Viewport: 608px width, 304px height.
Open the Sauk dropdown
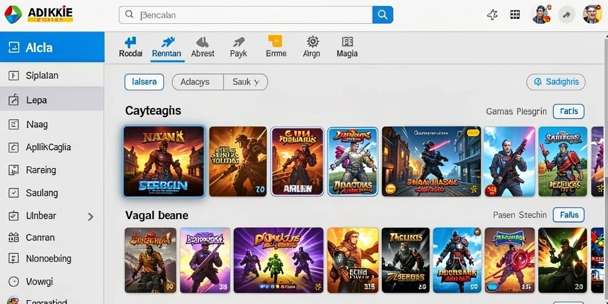point(246,82)
